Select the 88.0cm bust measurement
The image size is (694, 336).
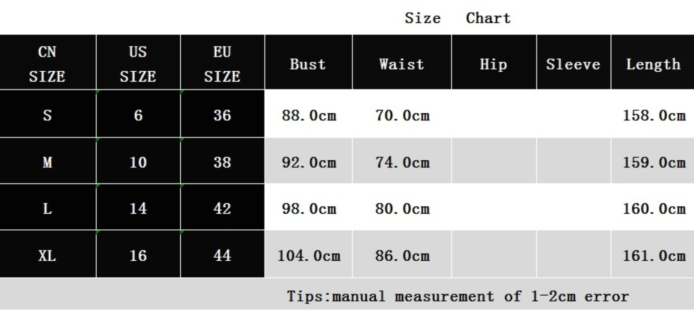(309, 116)
